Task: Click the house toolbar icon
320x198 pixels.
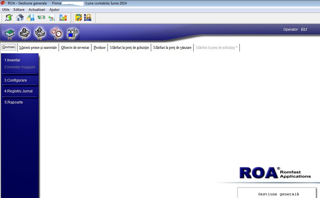Action: coord(20,18)
